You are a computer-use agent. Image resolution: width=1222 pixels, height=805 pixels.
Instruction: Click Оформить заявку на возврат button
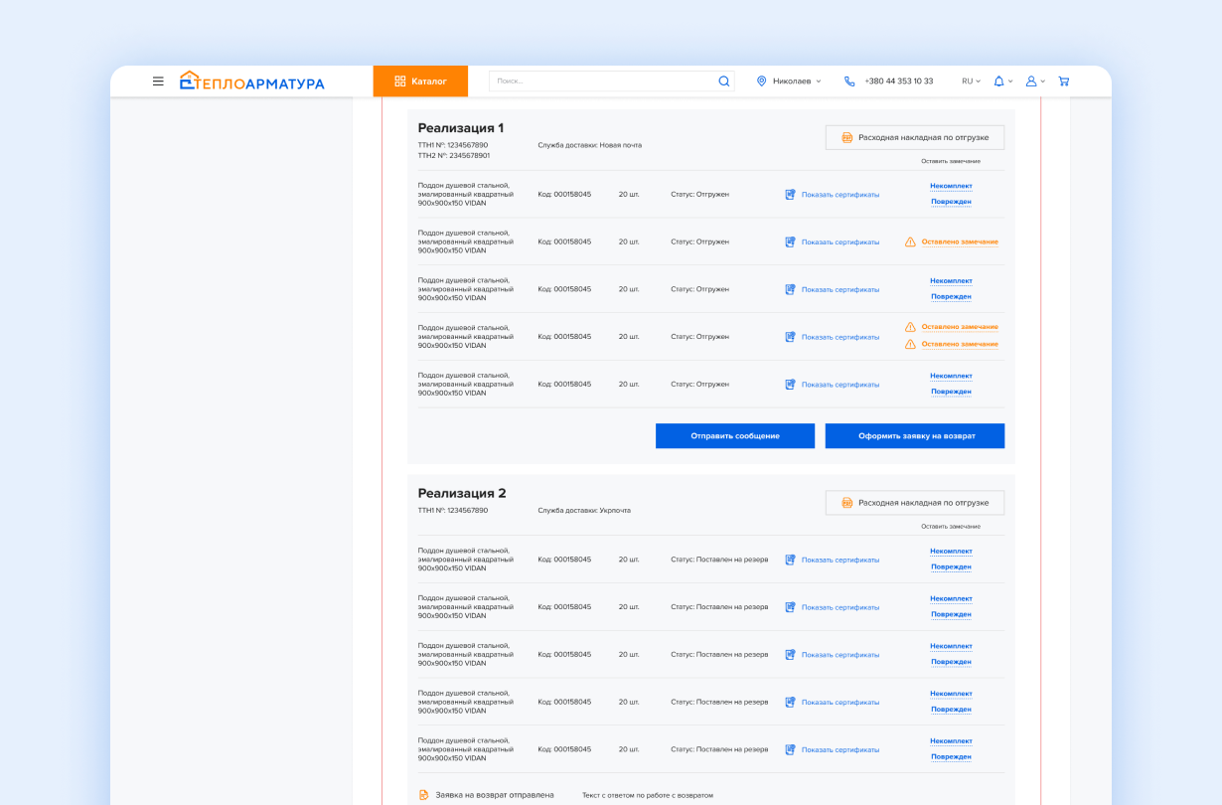click(914, 436)
